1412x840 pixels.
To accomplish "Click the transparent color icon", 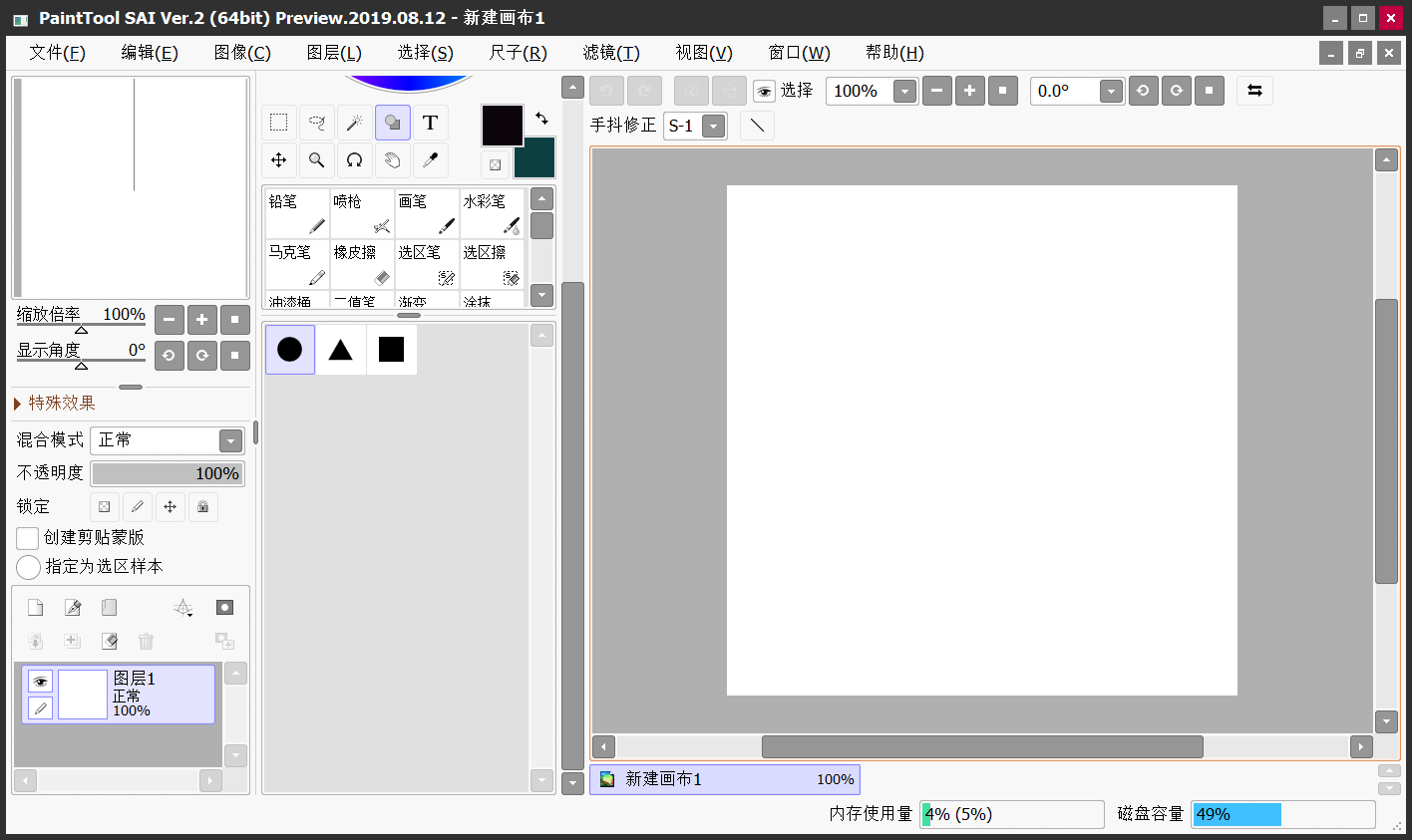I will 496,164.
